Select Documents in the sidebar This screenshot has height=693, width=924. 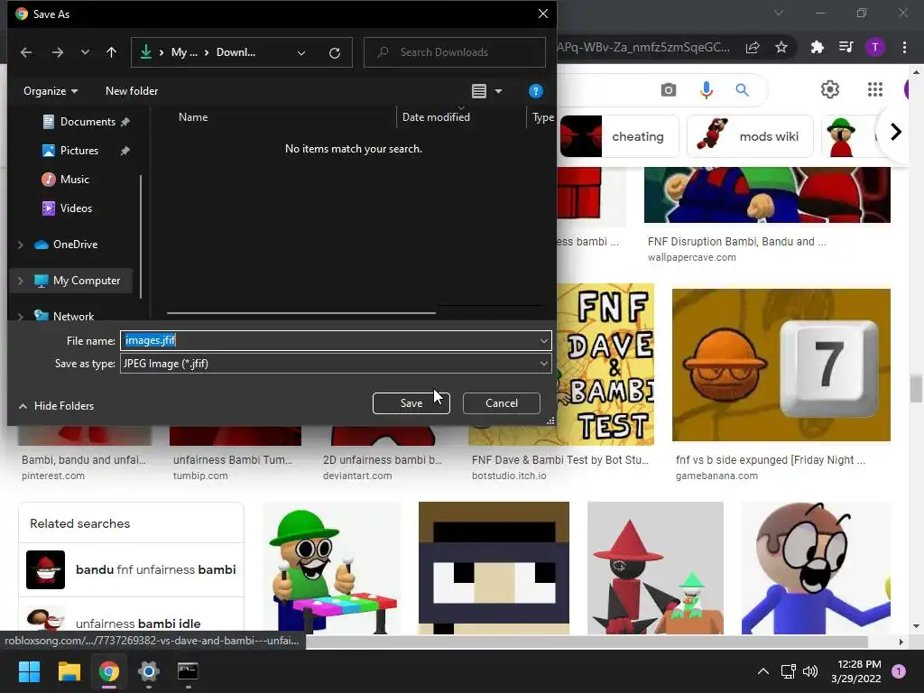(88, 122)
